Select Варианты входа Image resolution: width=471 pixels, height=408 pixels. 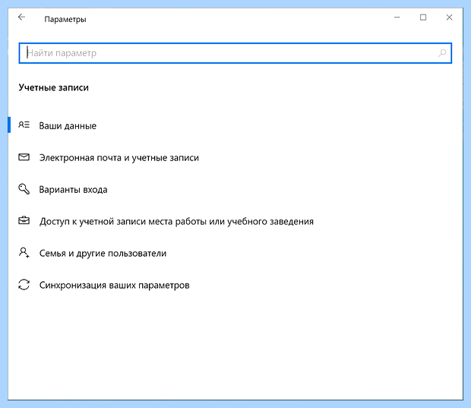(73, 190)
